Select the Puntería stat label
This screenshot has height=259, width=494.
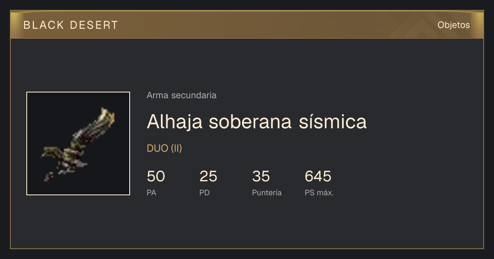[267, 193]
